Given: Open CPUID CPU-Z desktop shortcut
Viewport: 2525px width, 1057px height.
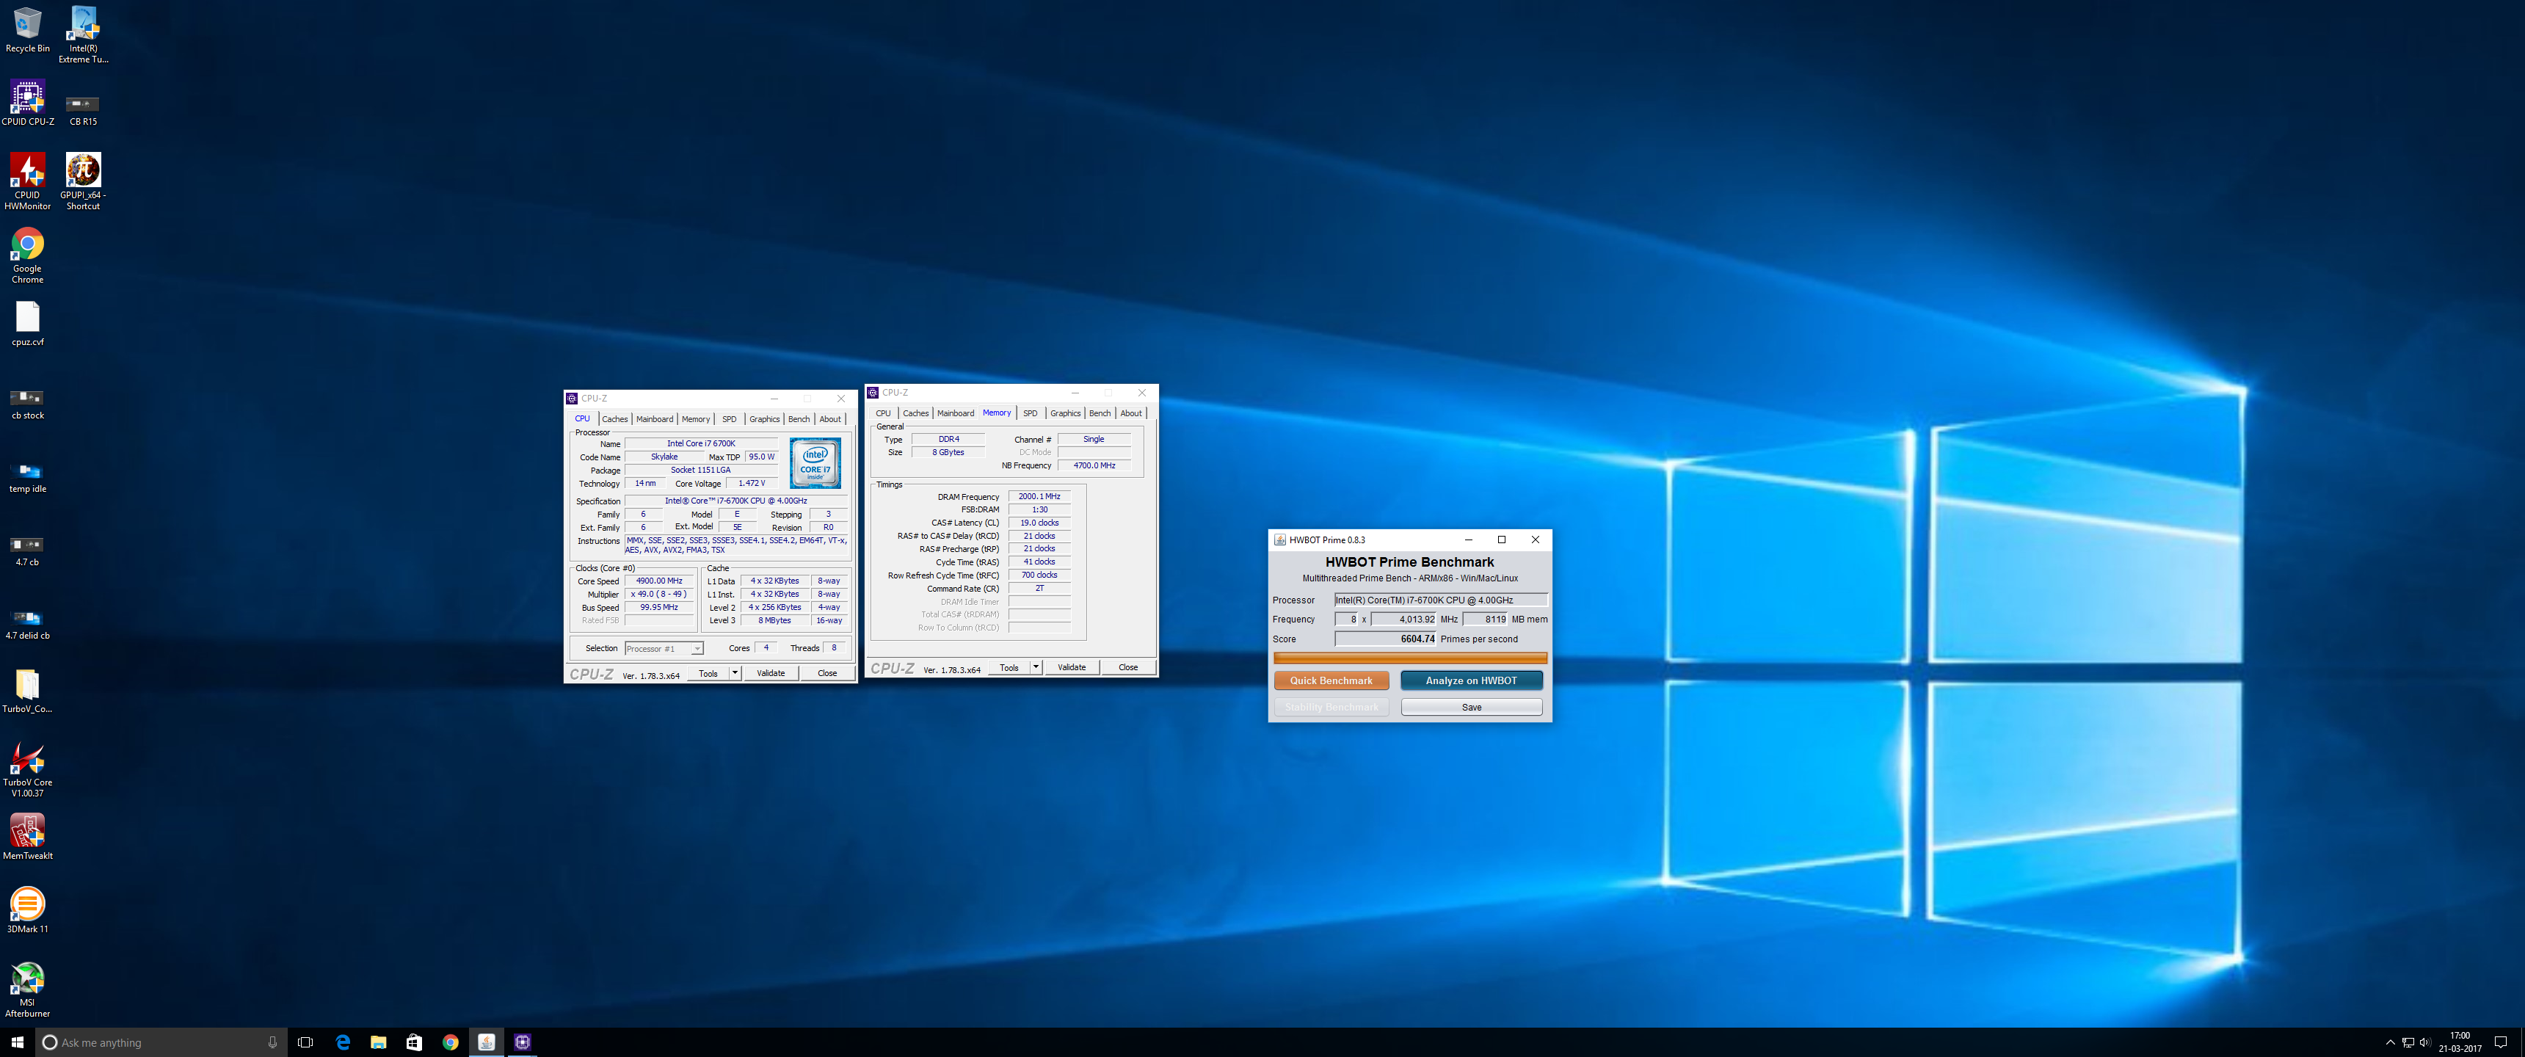Looking at the screenshot, I should pos(27,103).
